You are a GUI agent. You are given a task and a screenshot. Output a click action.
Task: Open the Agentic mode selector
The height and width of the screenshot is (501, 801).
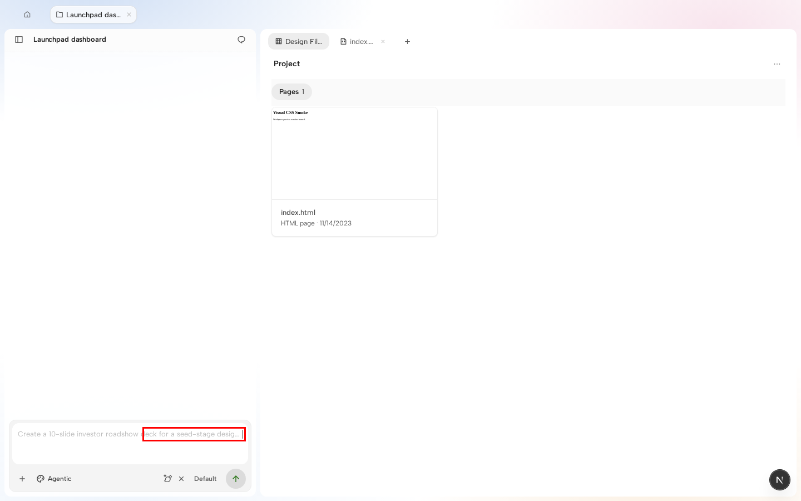point(54,479)
